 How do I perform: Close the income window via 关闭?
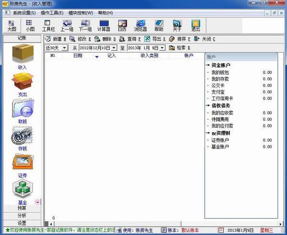205,39
